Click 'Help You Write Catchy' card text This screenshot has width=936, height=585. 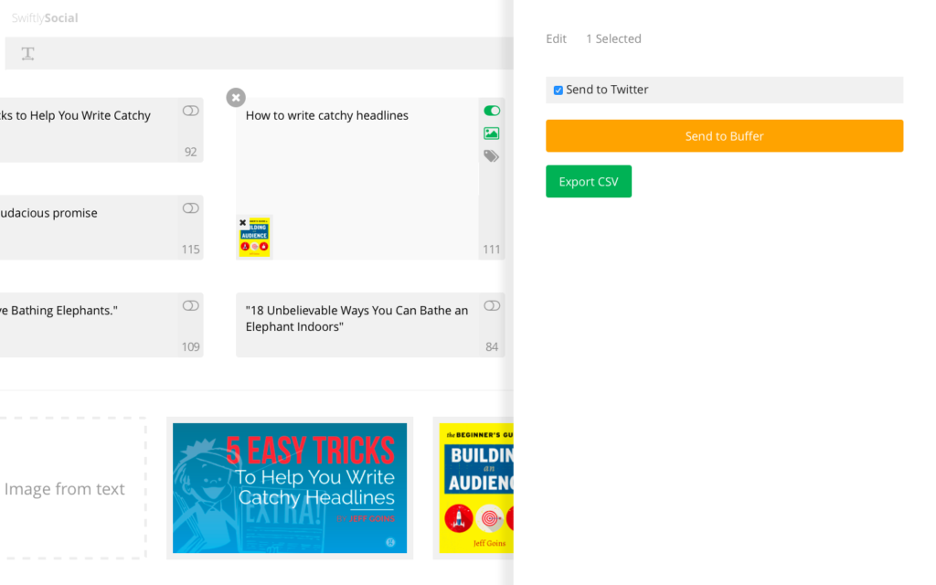click(x=75, y=116)
